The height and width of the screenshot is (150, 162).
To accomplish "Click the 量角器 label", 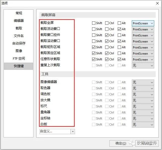I will point(45,112).
